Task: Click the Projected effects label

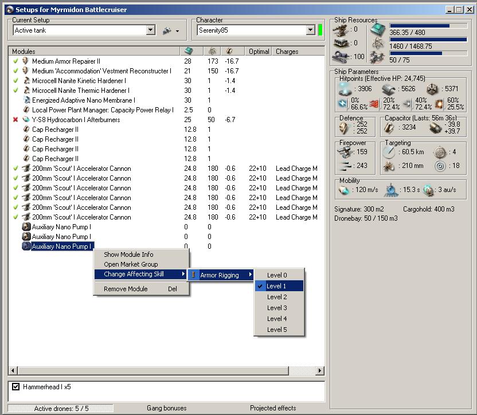Action: point(273,408)
